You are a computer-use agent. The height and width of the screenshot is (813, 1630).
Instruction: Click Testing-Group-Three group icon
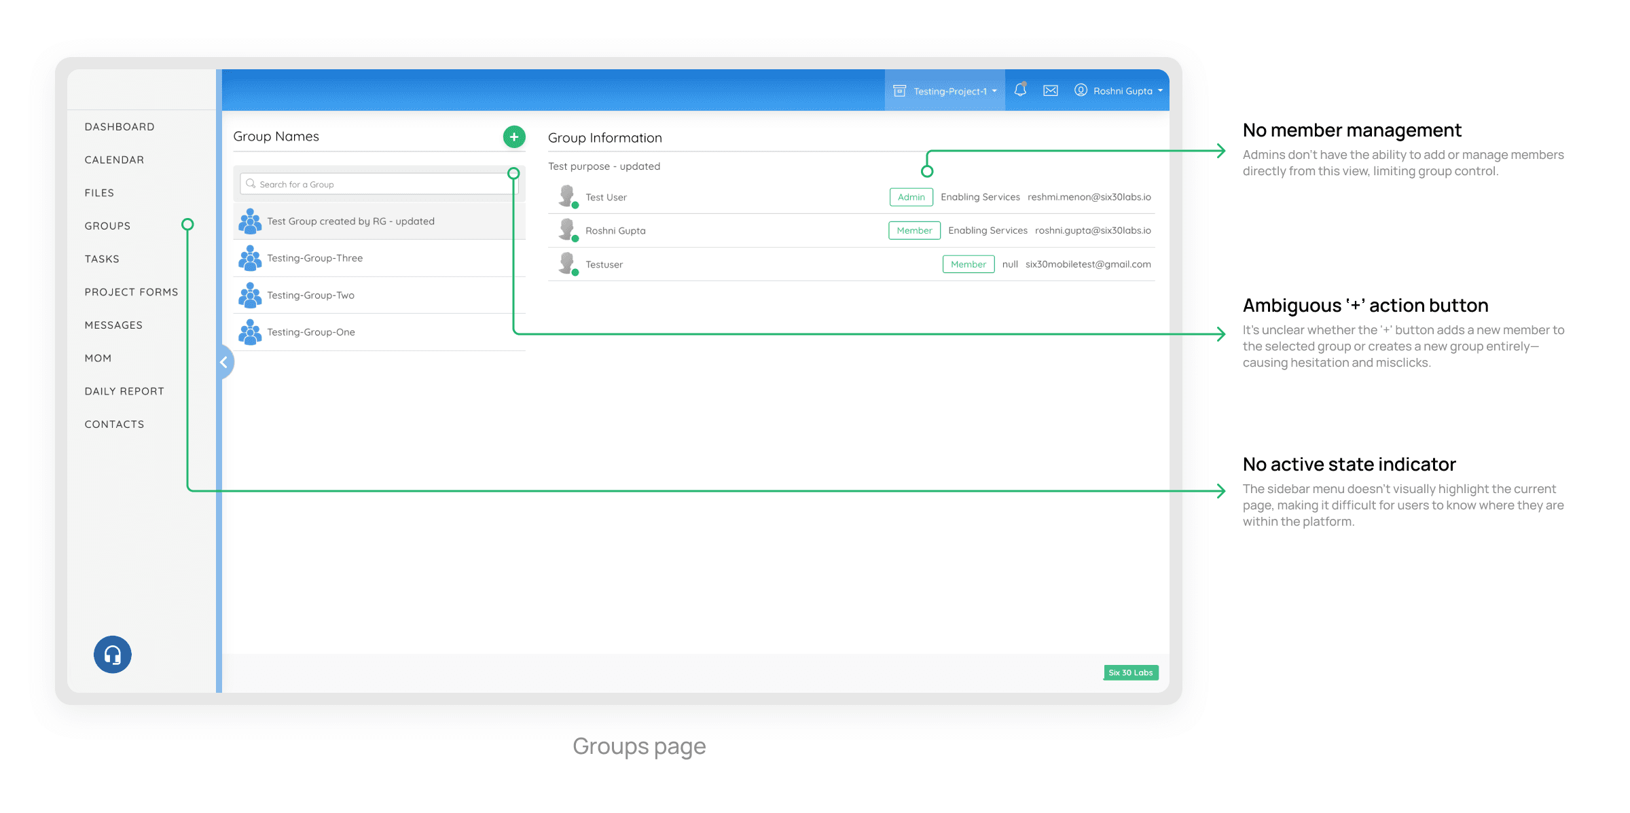(250, 258)
